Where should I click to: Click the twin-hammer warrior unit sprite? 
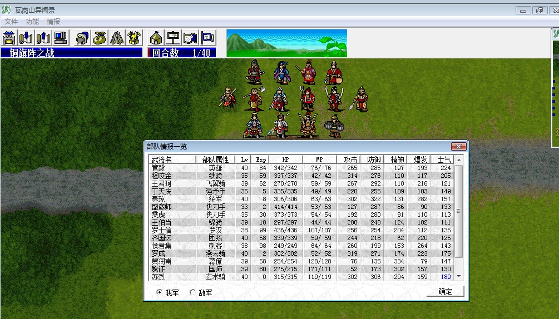pyautogui.click(x=334, y=126)
